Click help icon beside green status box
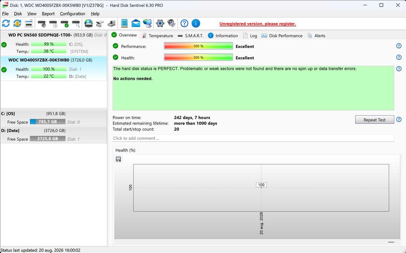 point(399,69)
